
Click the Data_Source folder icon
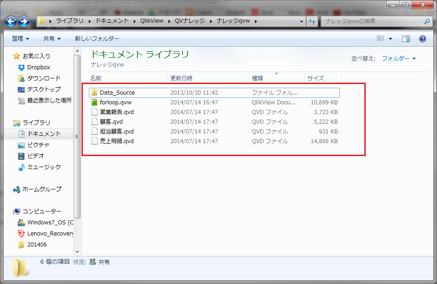94,92
